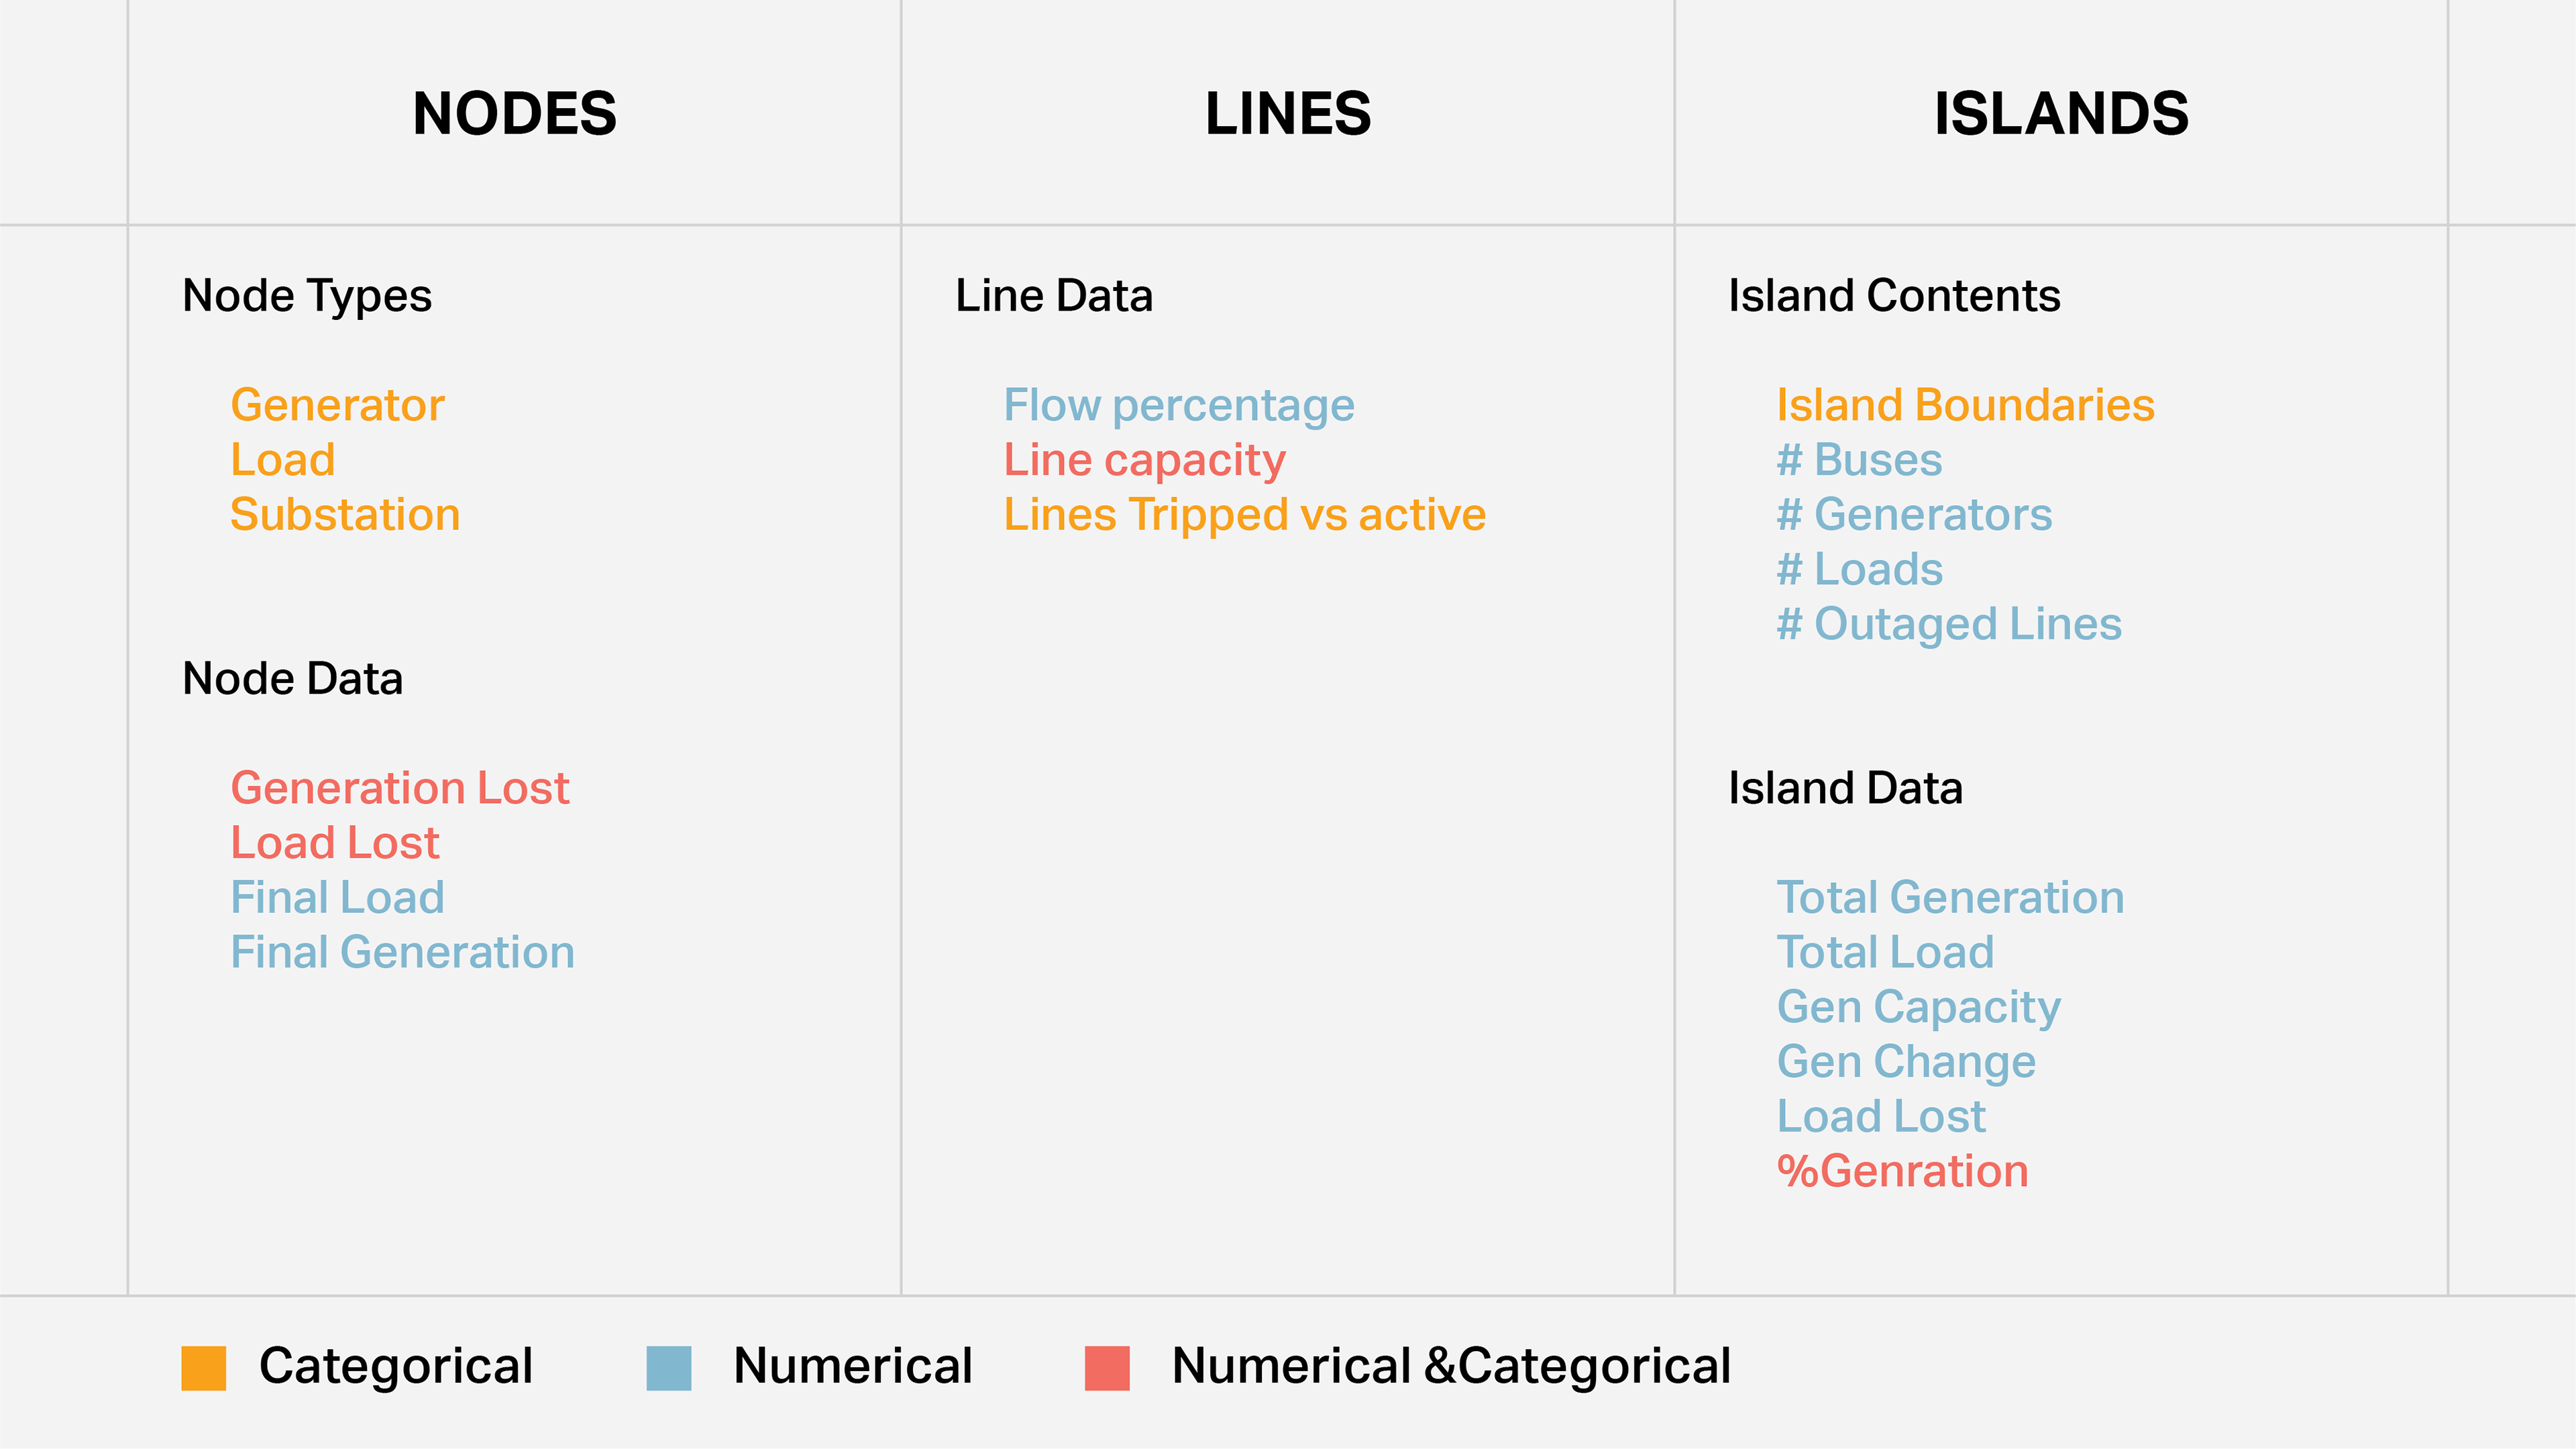Click the Line capacity item

[1144, 461]
